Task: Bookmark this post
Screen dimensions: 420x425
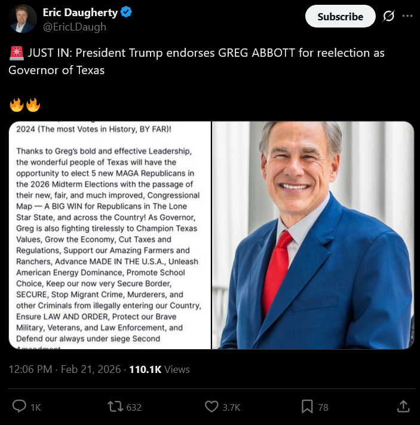Action: [307, 406]
